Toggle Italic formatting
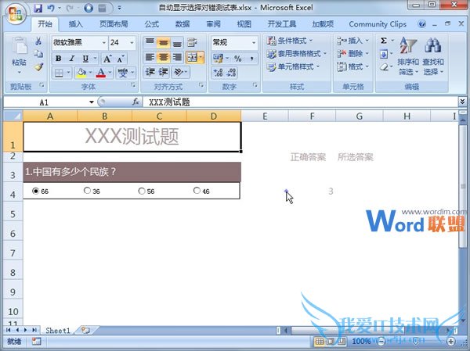 [x=72, y=59]
